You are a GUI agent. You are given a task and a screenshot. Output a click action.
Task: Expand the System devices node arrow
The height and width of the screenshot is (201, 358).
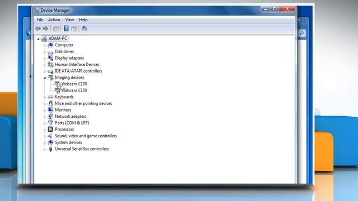tap(45, 143)
